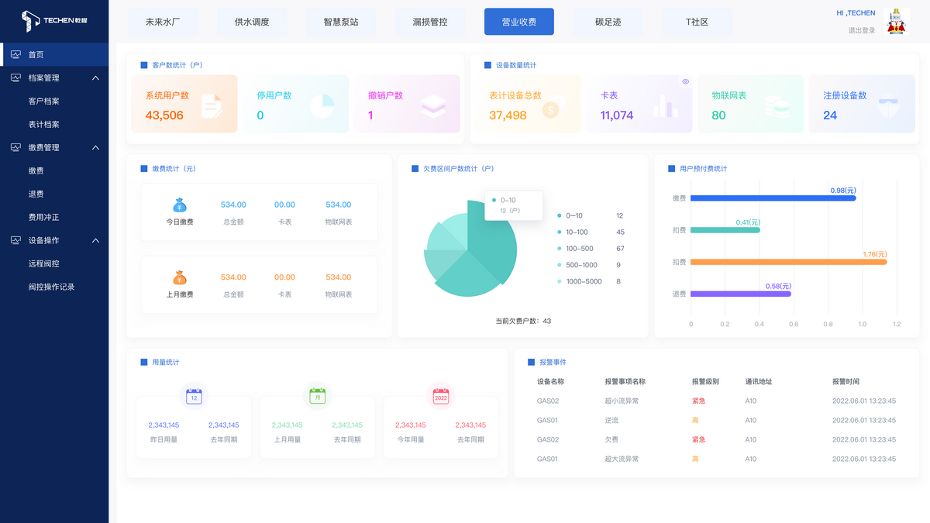Collapse the 设备操作 sidebar group

(95, 241)
